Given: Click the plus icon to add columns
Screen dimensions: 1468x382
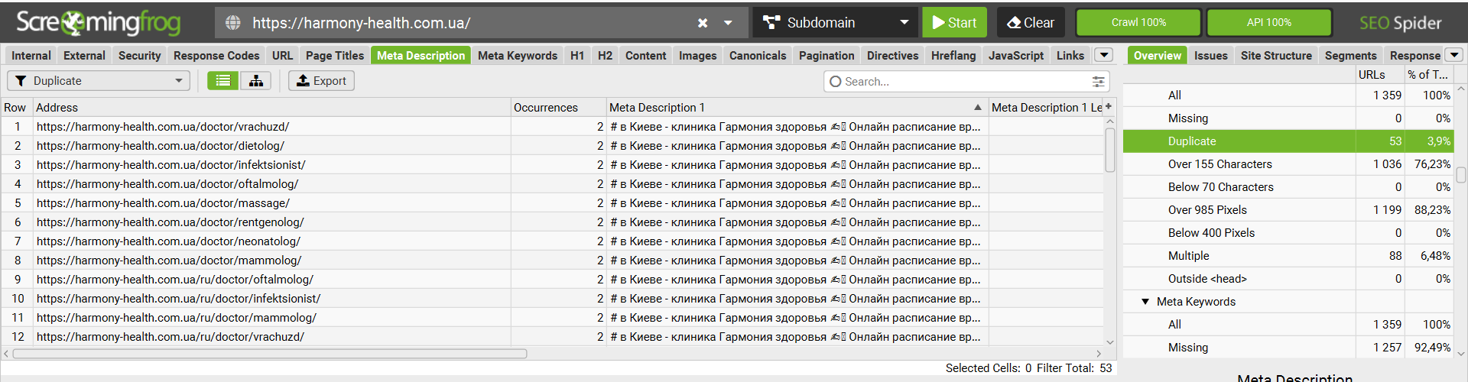Looking at the screenshot, I should (1108, 107).
